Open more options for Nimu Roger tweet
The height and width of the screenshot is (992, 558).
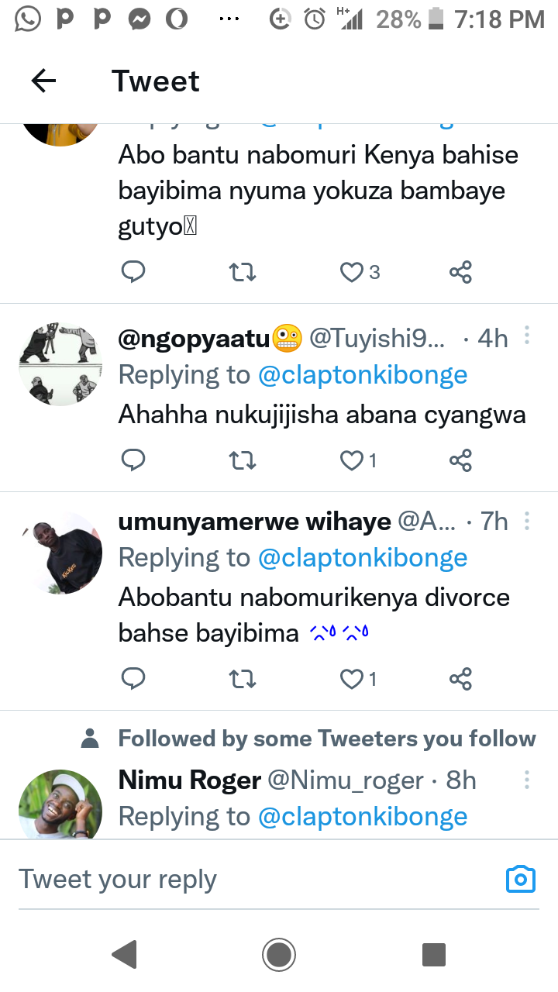tap(527, 779)
